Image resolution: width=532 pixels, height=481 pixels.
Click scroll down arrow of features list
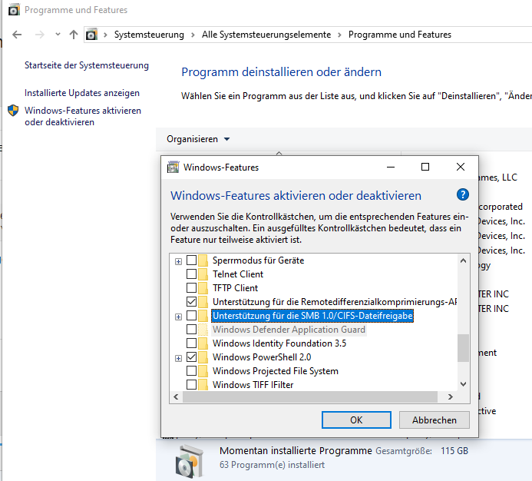pos(463,384)
